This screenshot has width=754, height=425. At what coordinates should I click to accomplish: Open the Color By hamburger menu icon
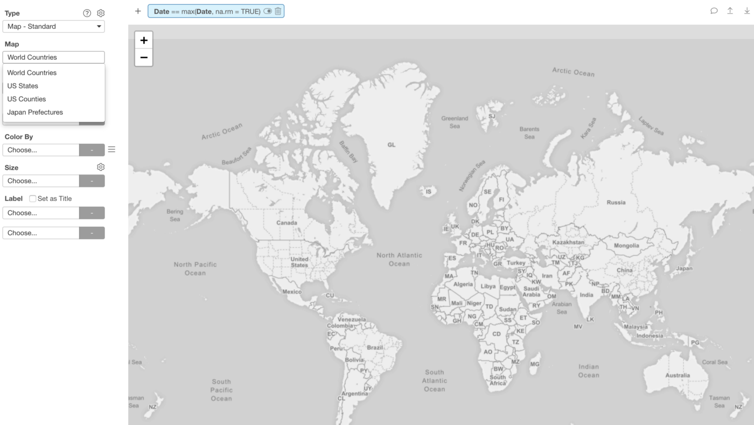tap(111, 149)
